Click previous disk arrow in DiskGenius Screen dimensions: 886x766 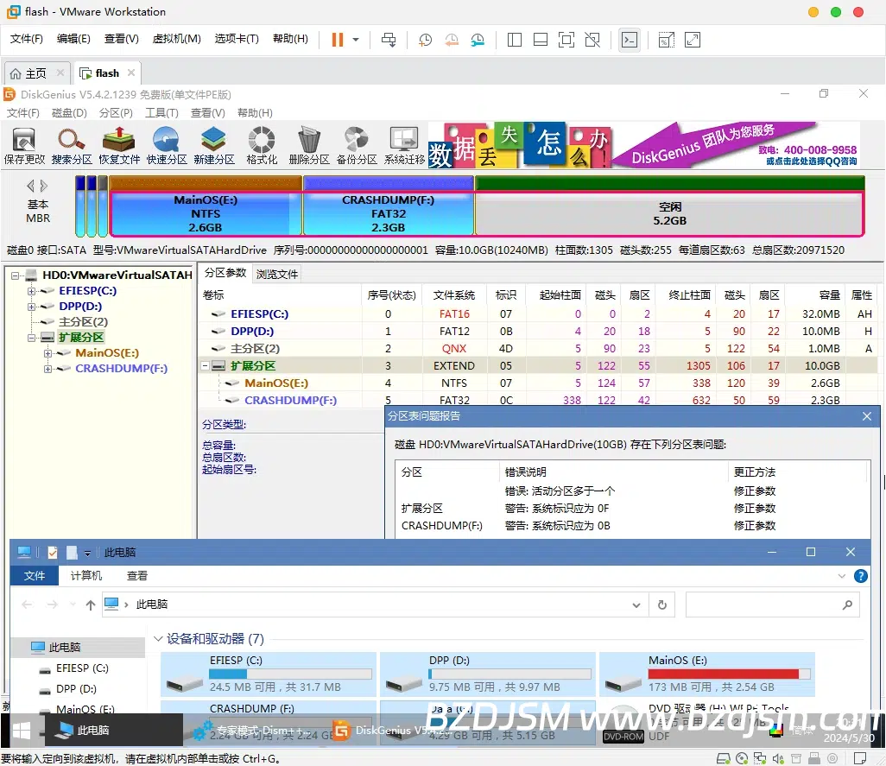pos(30,186)
